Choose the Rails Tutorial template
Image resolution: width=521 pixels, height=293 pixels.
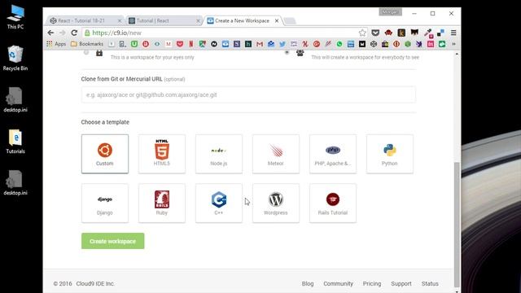(333, 203)
